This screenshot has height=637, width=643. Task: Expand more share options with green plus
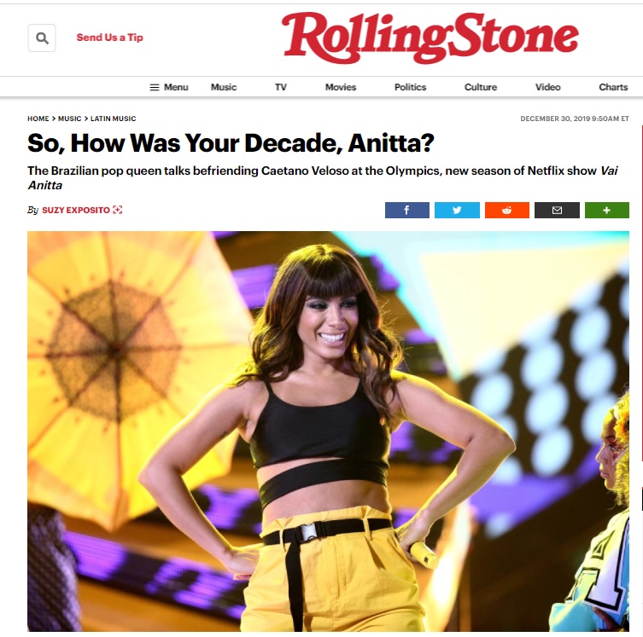click(607, 210)
